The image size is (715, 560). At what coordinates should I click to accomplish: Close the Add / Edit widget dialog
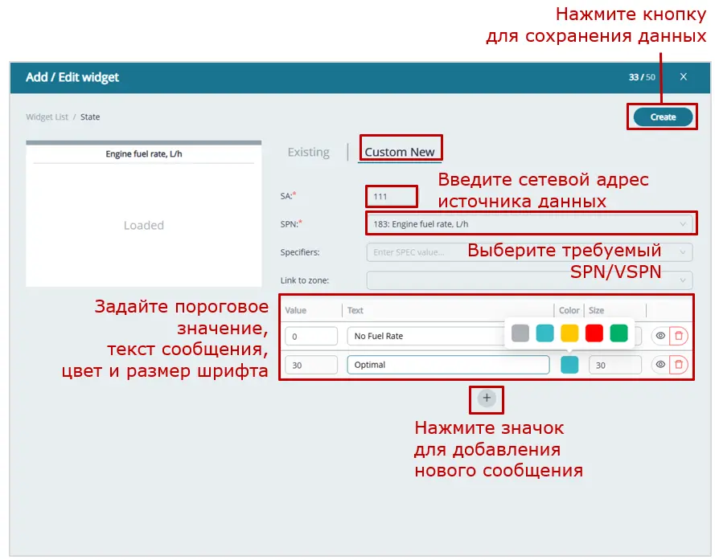(x=683, y=77)
